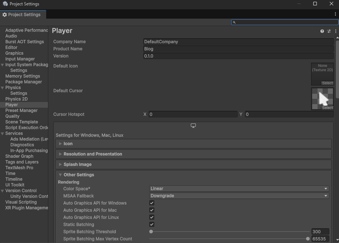The image size is (339, 243).
Task: Click the Project Settings gear tab icon
Action: tap(5, 15)
